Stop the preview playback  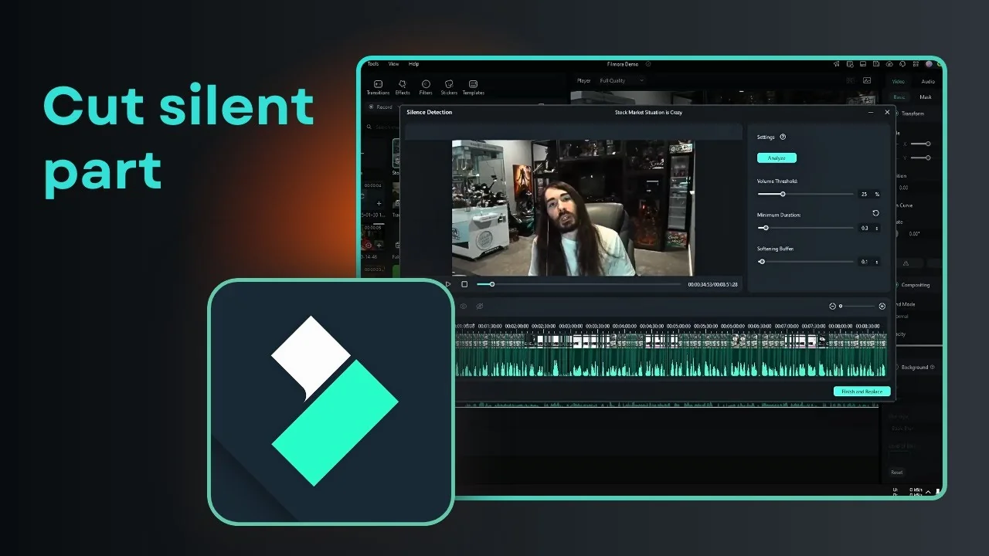click(x=464, y=284)
